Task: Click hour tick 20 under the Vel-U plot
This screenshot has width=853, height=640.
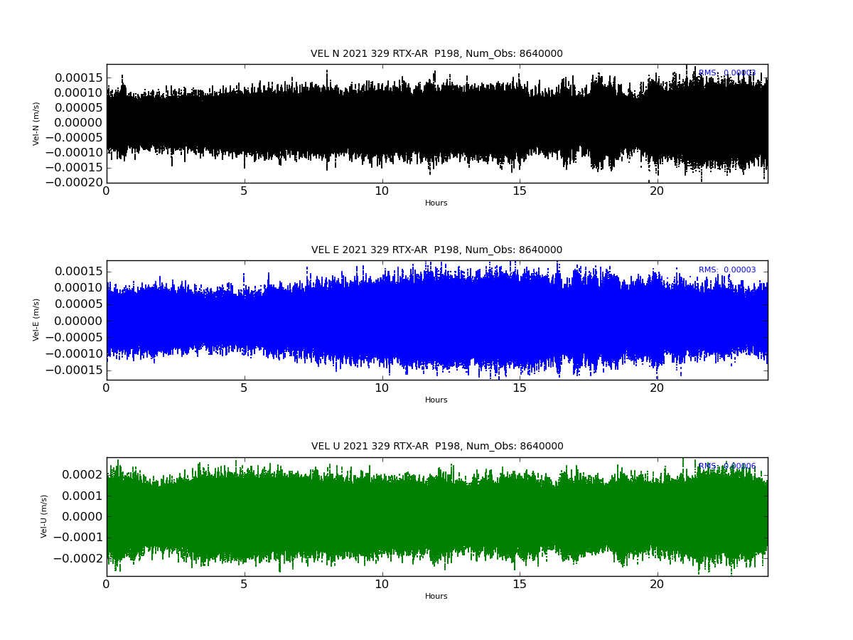Action: coord(657,584)
